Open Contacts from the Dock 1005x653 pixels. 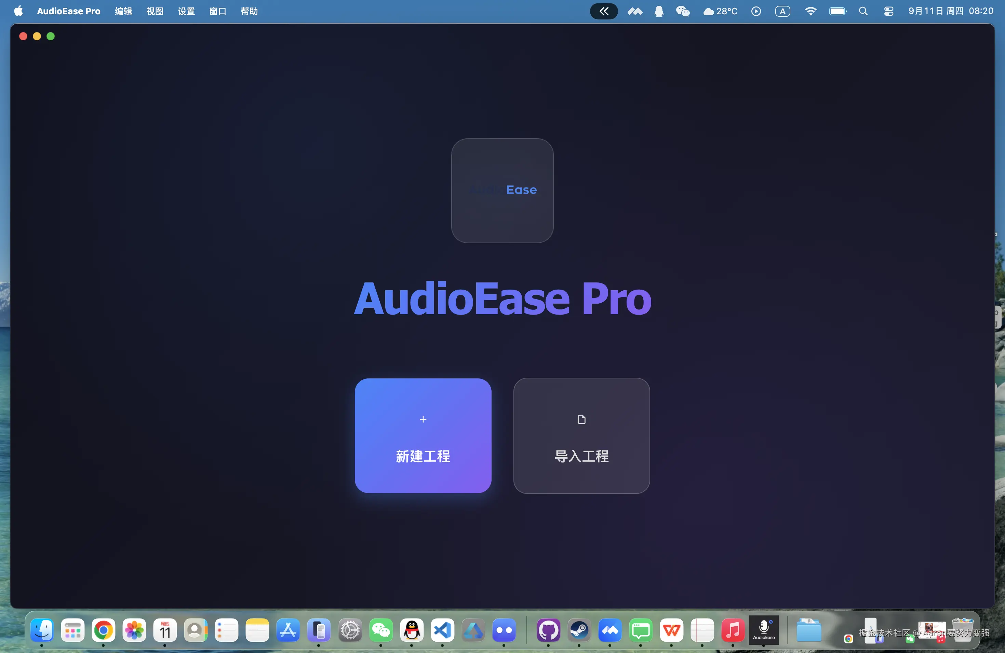click(196, 630)
